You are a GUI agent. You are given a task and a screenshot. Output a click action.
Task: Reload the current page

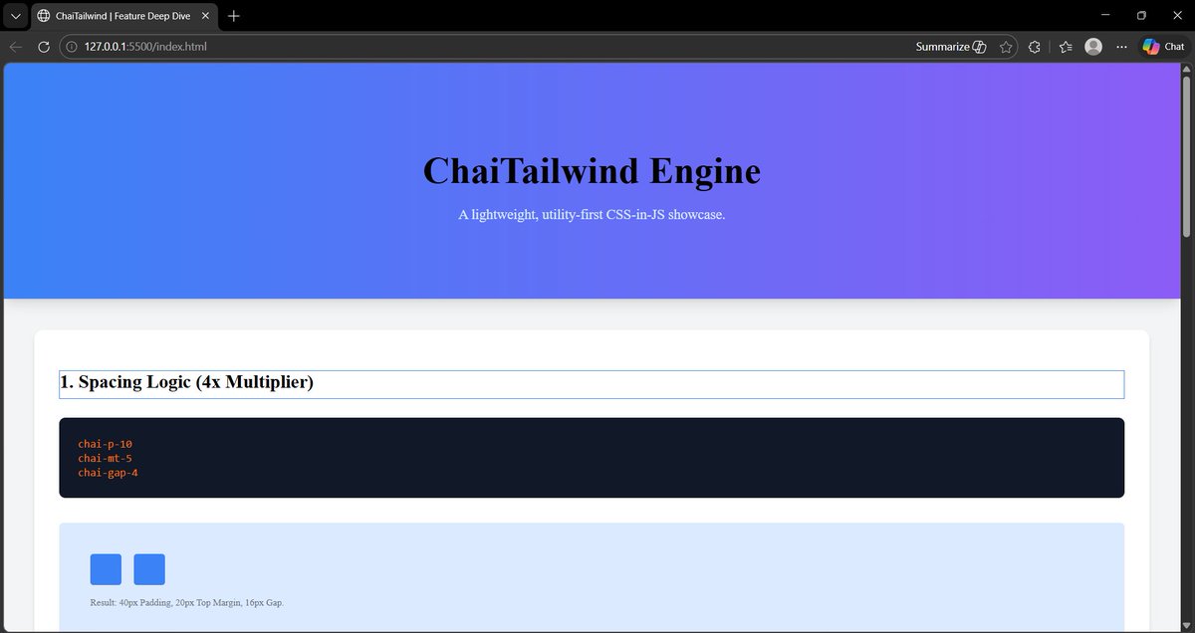click(44, 47)
